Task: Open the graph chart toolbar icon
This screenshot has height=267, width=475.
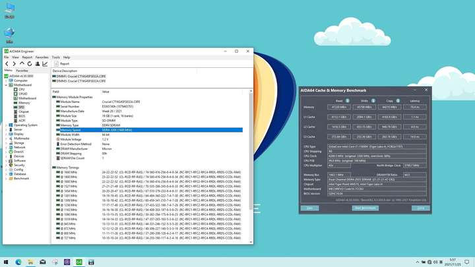Action: 45,64
